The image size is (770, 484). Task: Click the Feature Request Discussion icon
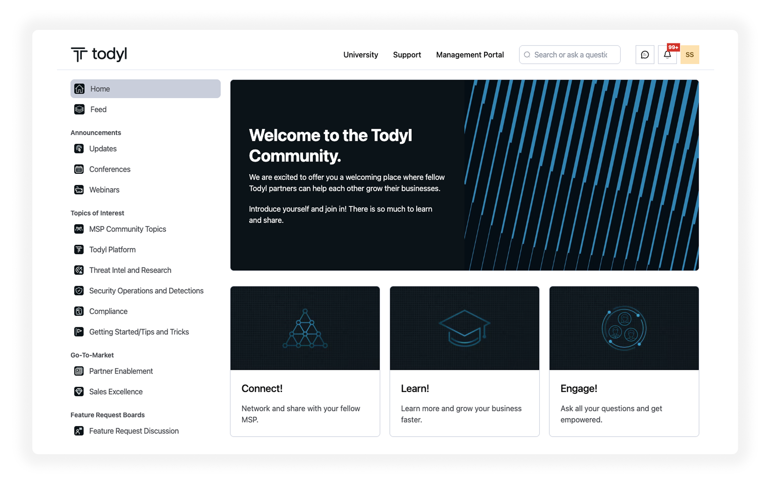pyautogui.click(x=79, y=431)
